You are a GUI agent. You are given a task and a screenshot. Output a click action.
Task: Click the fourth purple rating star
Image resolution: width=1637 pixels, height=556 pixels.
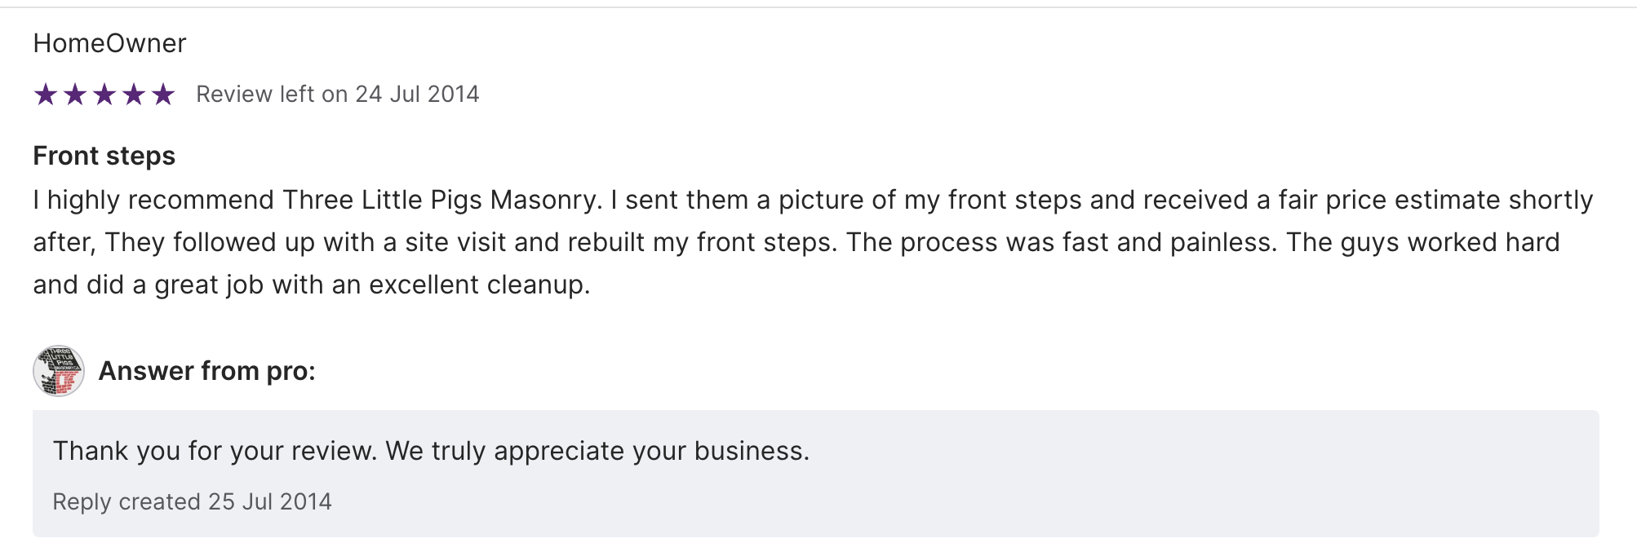pos(134,95)
